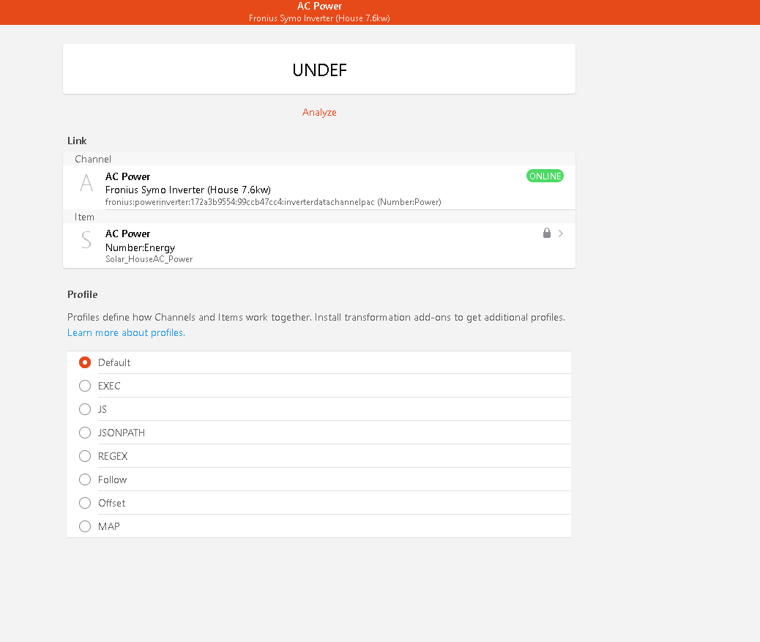Pick the REGEX profile option
The height and width of the screenshot is (642, 760).
pyautogui.click(x=85, y=456)
